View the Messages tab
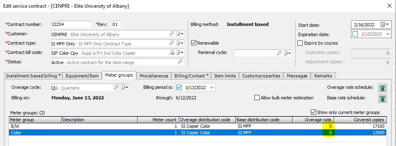 [297, 76]
